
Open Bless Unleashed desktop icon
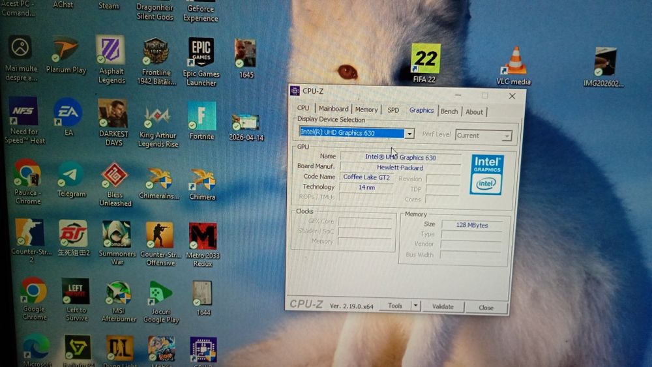[x=115, y=184]
